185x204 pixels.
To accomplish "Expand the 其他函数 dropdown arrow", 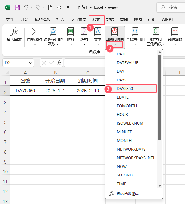I will [175, 44].
